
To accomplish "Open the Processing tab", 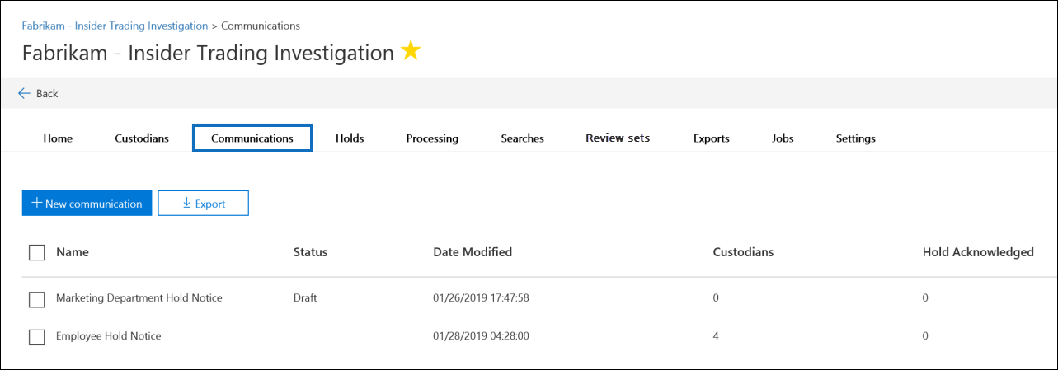I will click(x=432, y=138).
